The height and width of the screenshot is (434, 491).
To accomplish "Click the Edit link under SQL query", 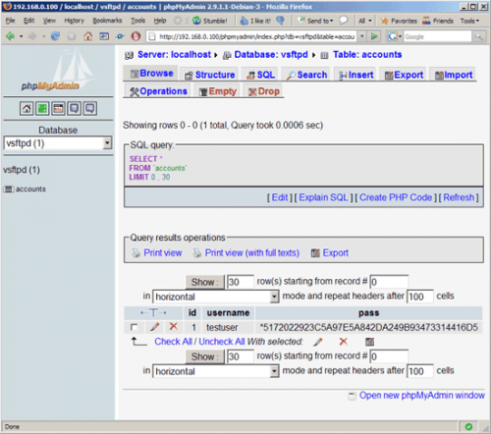I will [280, 197].
